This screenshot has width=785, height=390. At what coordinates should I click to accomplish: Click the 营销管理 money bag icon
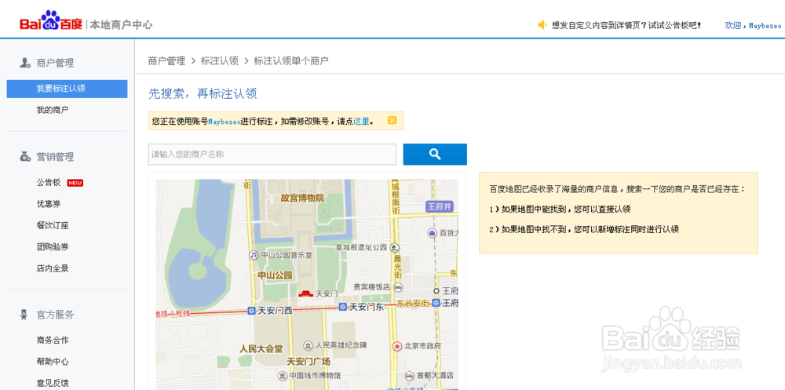25,157
